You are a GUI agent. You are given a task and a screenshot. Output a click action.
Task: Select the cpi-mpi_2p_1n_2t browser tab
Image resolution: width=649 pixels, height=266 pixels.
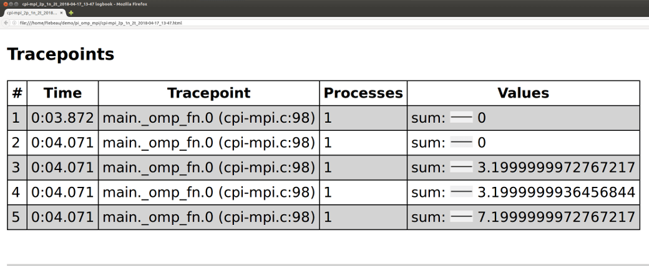point(32,13)
